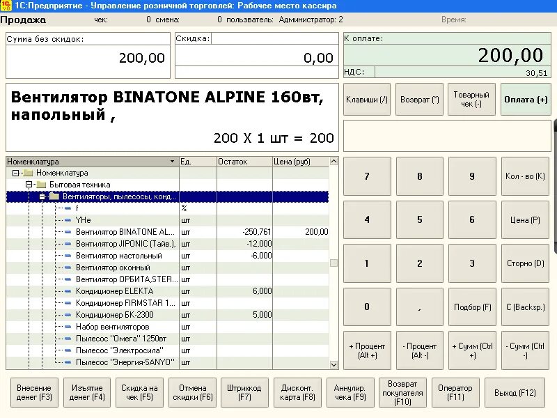
Task: Click the Оплата (+) button
Action: [x=526, y=100]
